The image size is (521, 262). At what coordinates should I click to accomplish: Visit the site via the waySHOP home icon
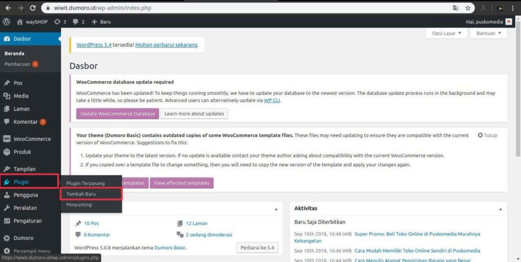32,21
